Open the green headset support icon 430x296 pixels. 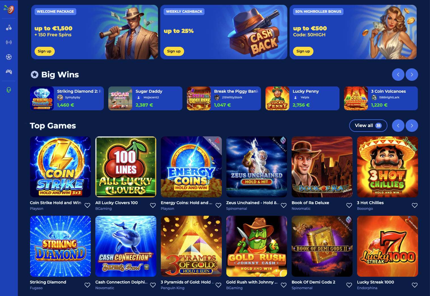click(9, 90)
